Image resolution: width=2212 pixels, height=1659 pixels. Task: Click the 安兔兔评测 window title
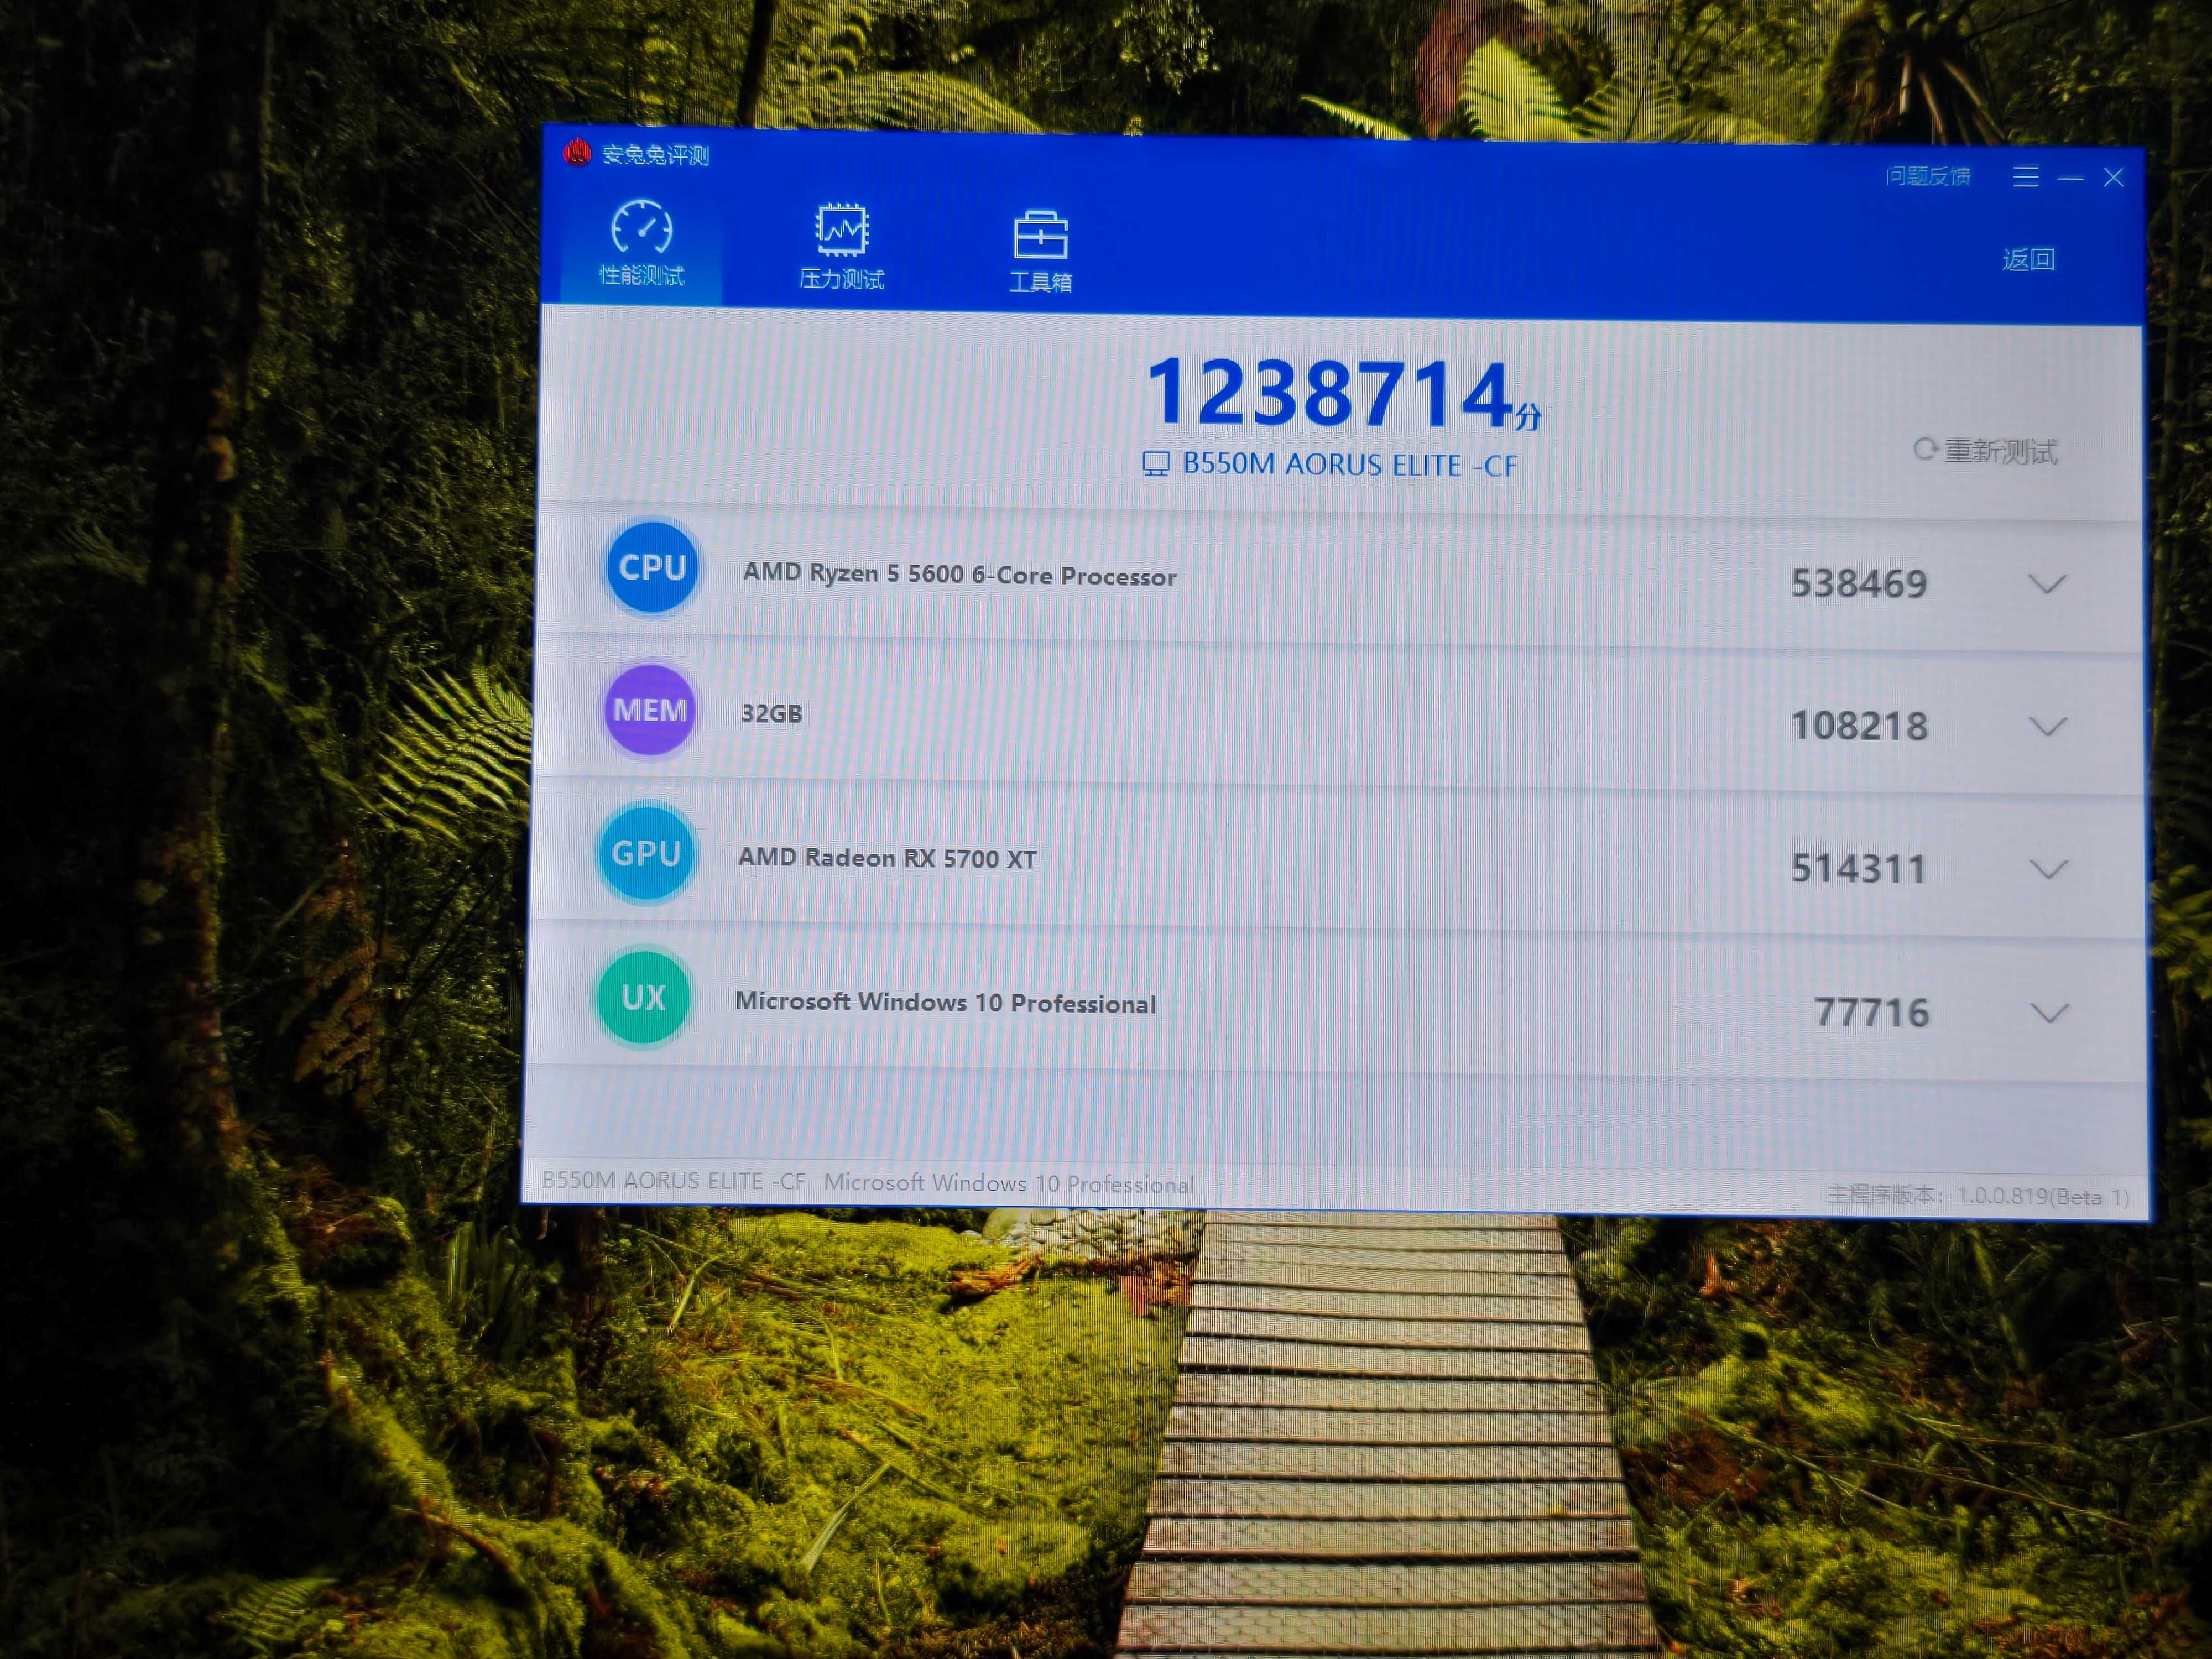(x=655, y=155)
